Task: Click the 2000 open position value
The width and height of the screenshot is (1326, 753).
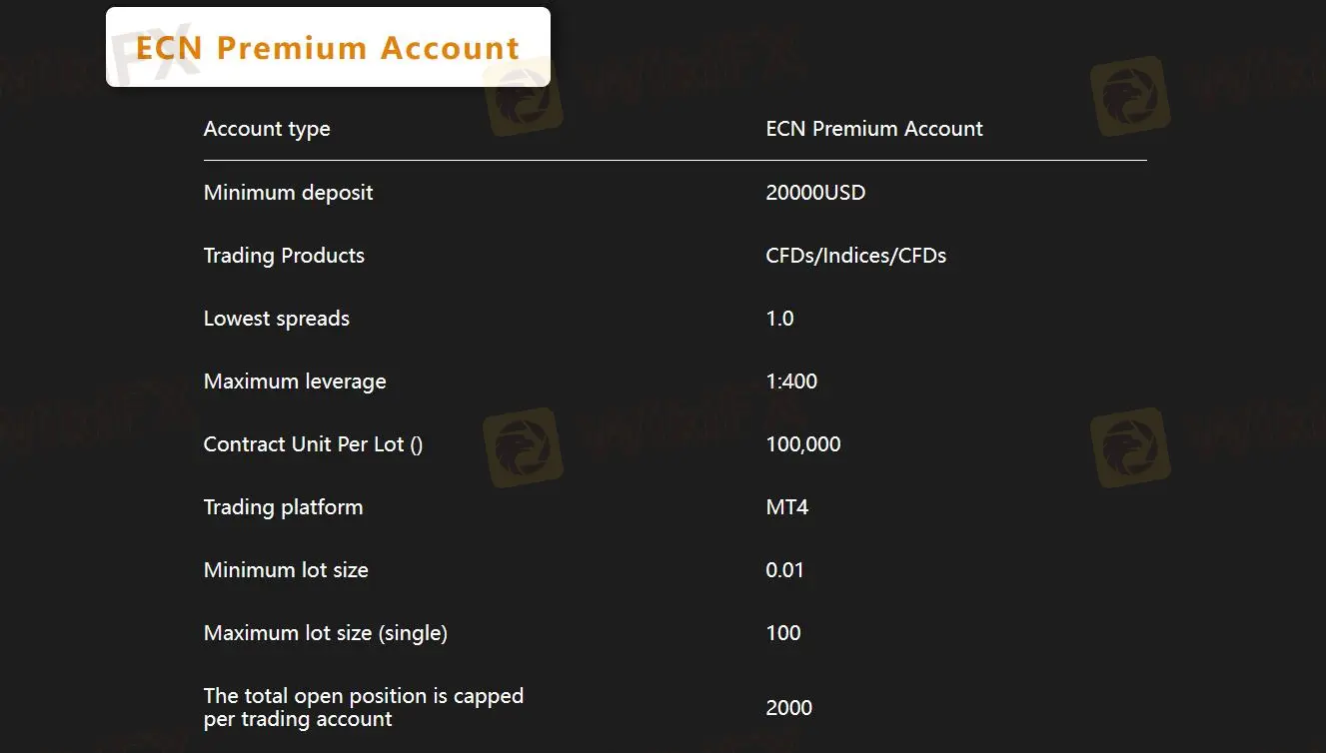Action: tap(789, 708)
